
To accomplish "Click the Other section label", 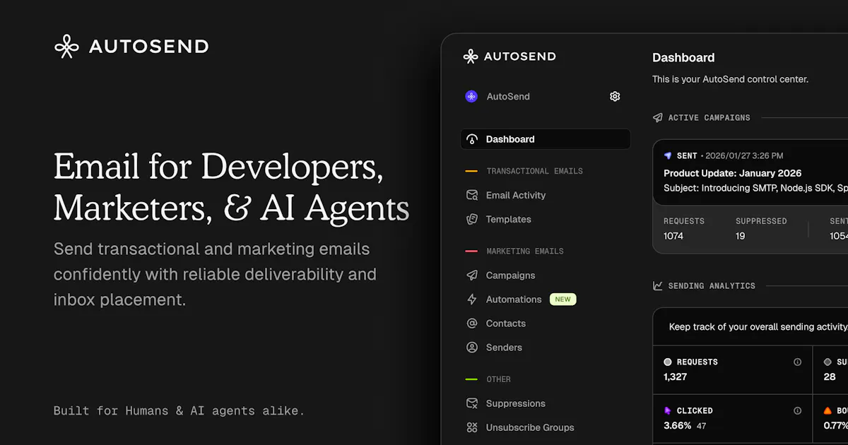I will pyautogui.click(x=499, y=379).
